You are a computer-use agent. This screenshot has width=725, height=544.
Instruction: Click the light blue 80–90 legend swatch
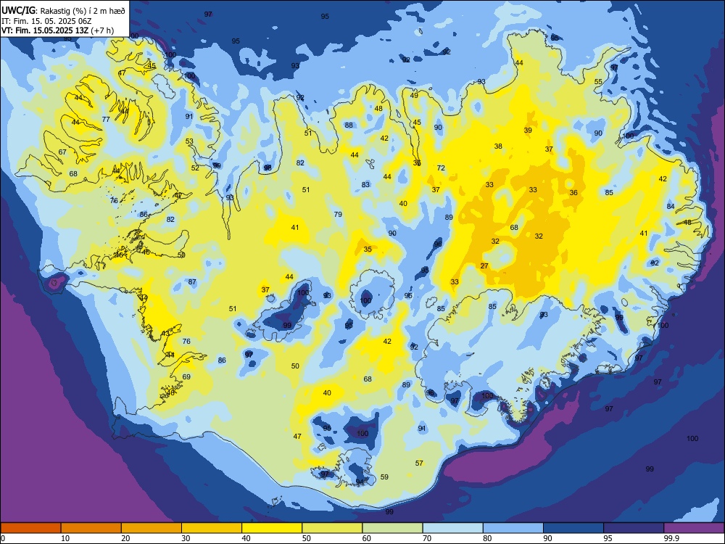[x=513, y=528]
